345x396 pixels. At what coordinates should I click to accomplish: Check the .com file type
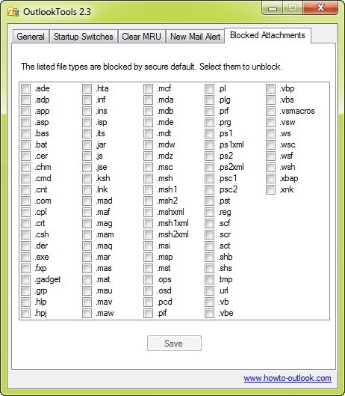pos(25,201)
